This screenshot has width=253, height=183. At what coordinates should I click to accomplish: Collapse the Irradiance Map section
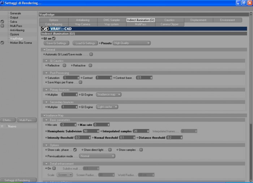tap(44, 115)
